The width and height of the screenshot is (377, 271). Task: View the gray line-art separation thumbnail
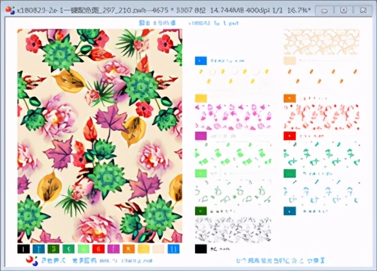tap(233, 230)
